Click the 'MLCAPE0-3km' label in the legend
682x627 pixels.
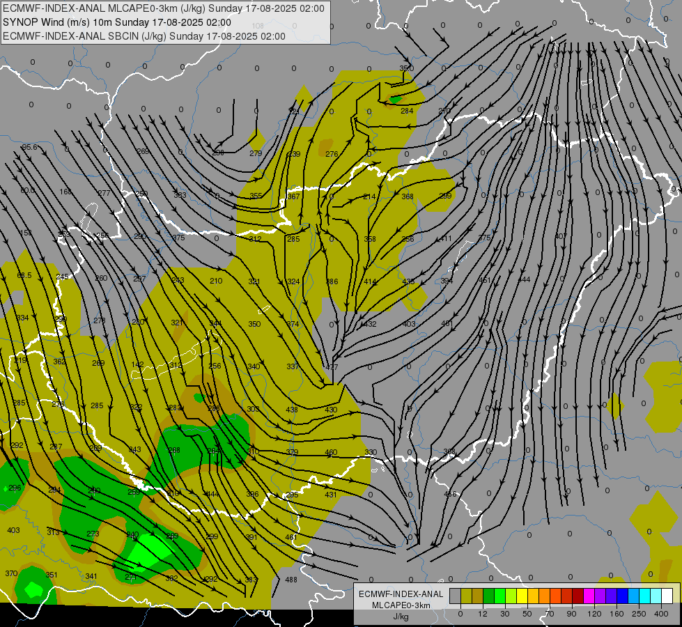coord(401,605)
